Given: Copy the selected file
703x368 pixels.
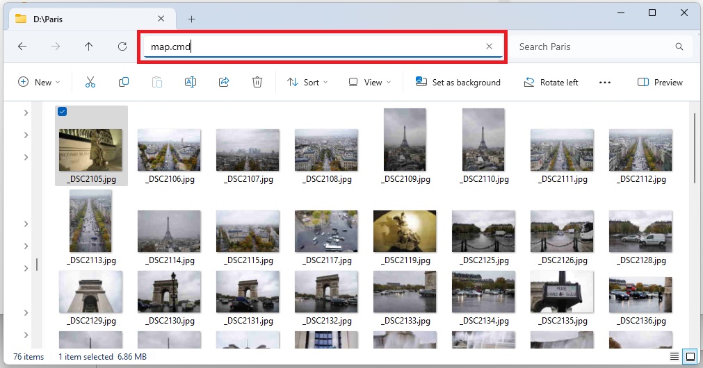Looking at the screenshot, I should 124,83.
